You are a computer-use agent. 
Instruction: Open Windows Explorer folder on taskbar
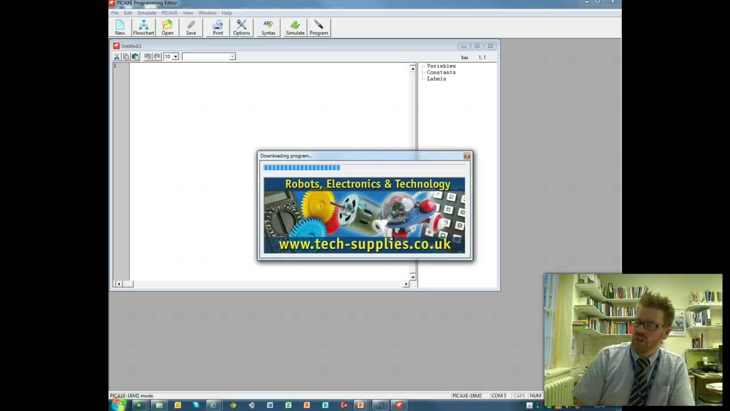(x=159, y=405)
